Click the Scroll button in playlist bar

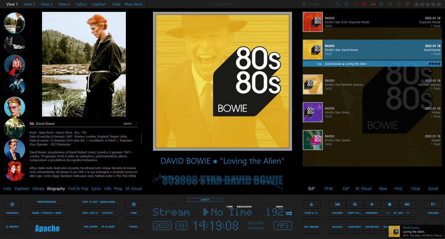[433, 189]
